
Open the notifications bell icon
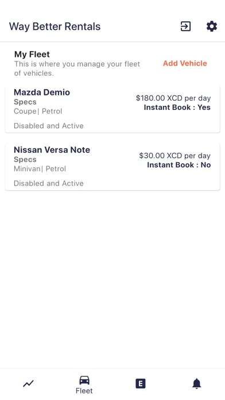point(196,383)
